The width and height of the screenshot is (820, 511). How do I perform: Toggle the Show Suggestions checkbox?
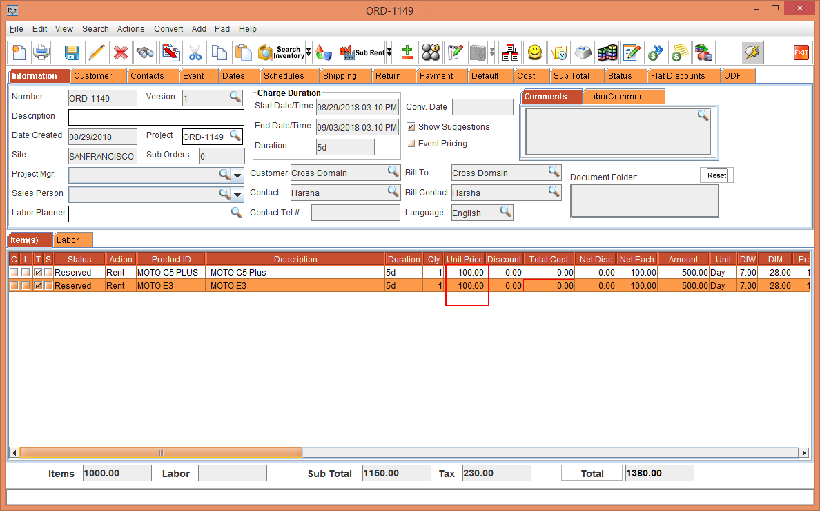[411, 127]
